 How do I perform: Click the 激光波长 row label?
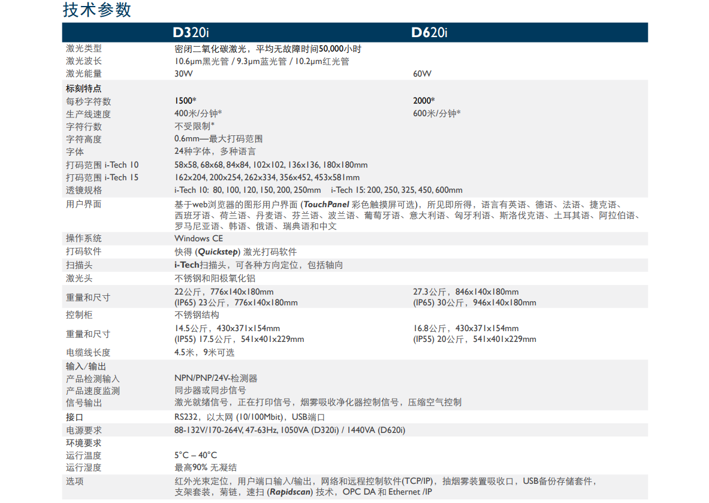click(x=84, y=61)
